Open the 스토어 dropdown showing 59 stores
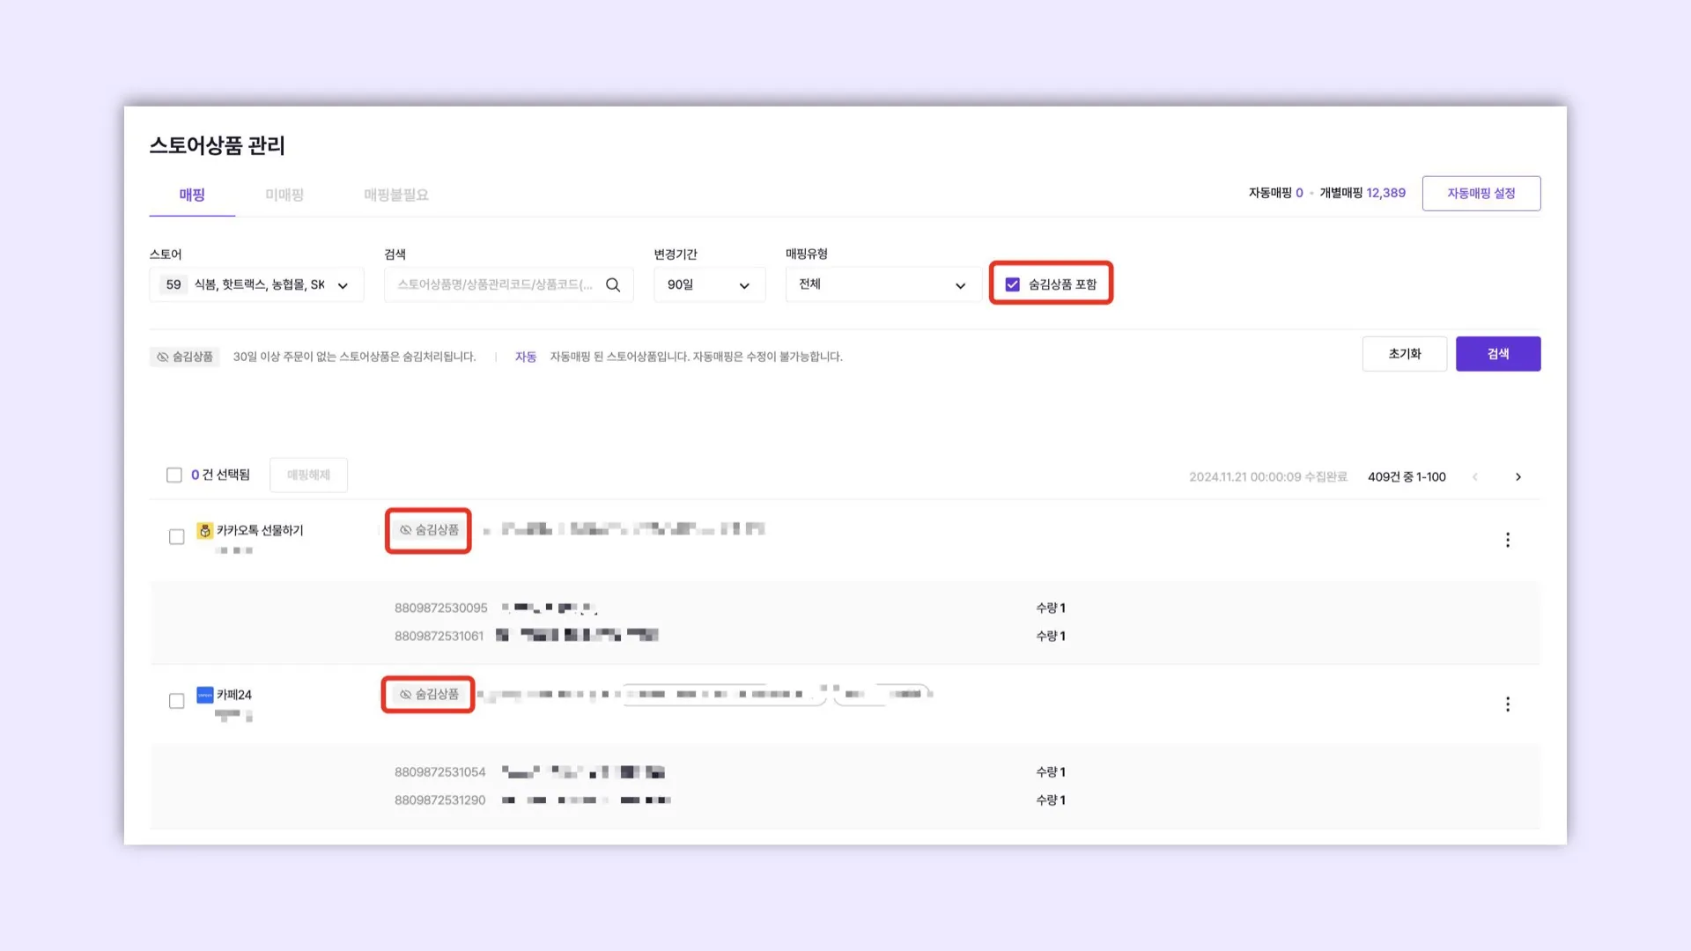The width and height of the screenshot is (1691, 951). pyautogui.click(x=256, y=285)
